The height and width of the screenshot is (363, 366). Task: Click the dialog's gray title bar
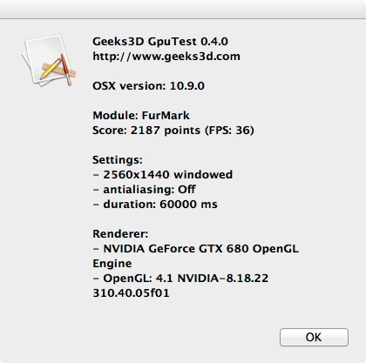[x=183, y=9]
